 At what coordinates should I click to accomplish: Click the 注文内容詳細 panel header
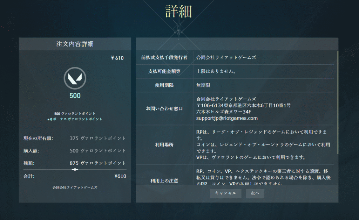(75, 44)
